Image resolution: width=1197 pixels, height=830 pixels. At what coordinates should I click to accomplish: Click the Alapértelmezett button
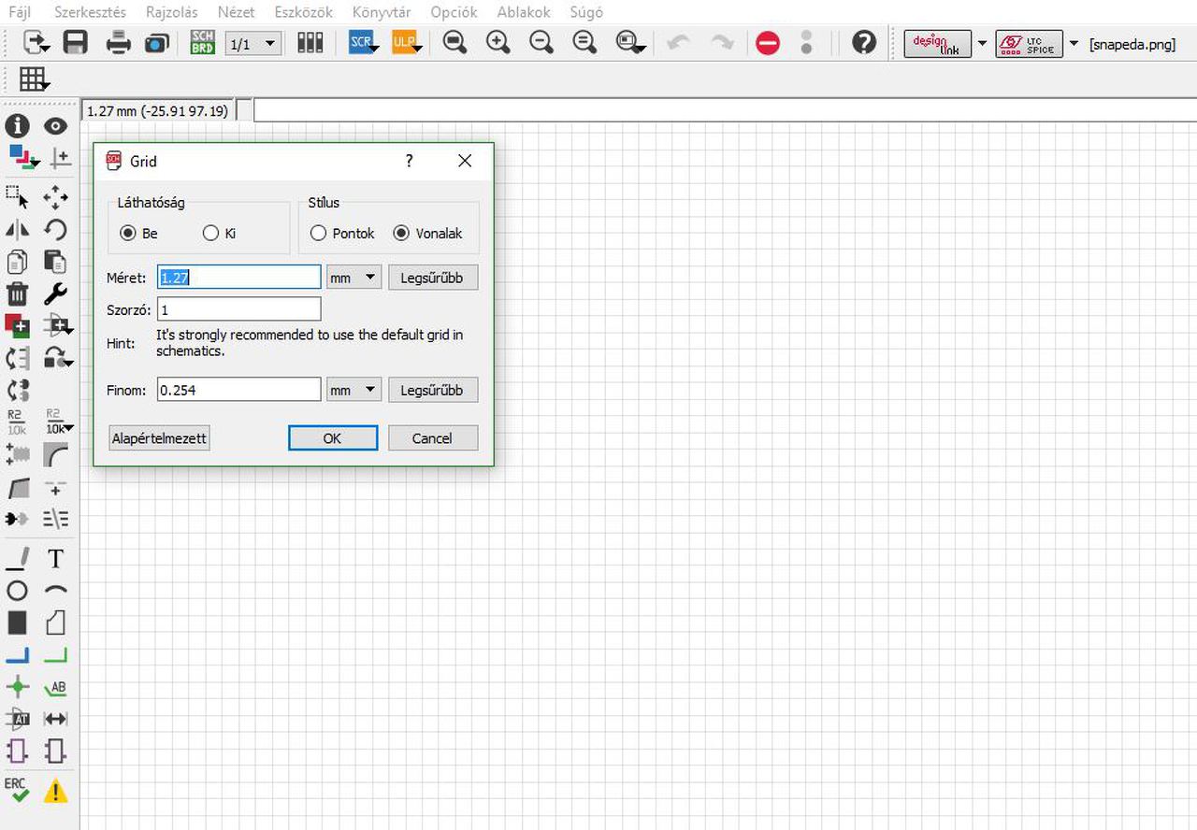pyautogui.click(x=159, y=437)
